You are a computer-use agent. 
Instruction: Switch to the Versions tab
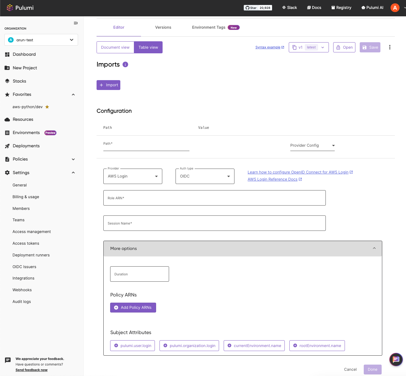click(163, 27)
